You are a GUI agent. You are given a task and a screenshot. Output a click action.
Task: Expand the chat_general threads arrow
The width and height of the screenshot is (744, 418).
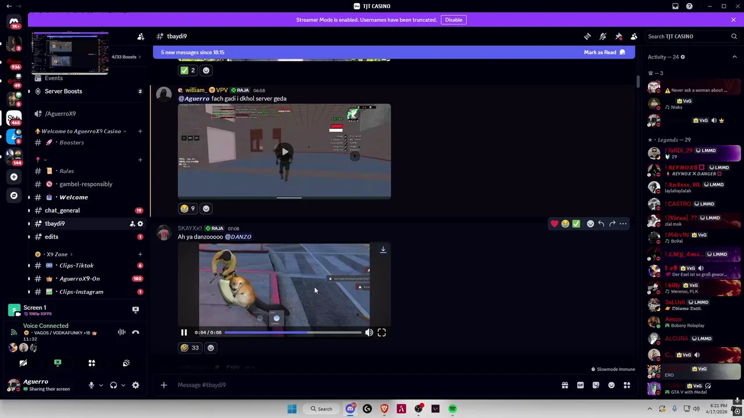coord(29,211)
